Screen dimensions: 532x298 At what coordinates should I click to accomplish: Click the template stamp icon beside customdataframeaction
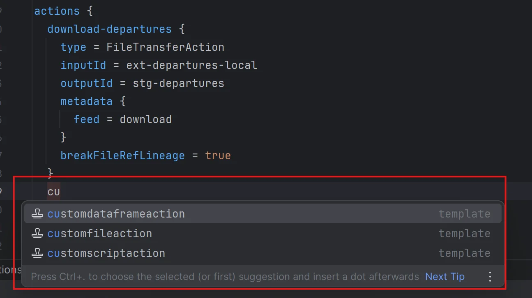pos(37,213)
